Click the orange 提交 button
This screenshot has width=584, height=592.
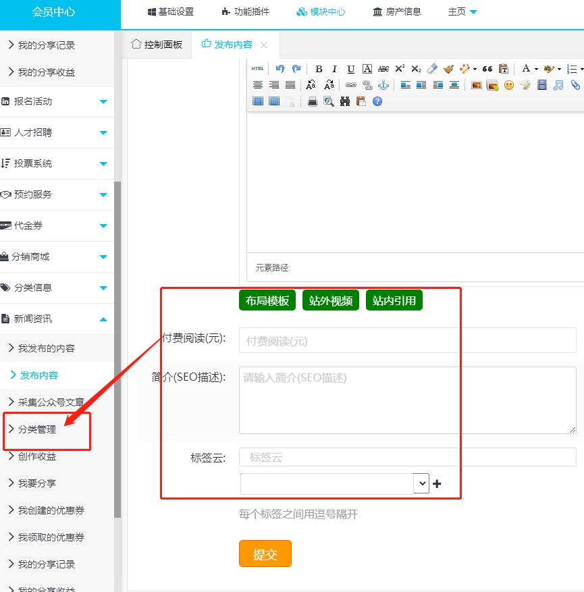265,554
